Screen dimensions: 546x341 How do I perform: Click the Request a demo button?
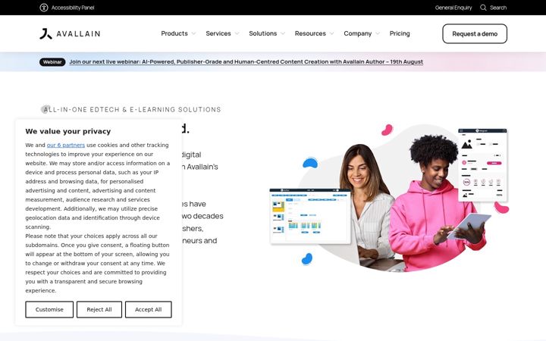[x=475, y=34]
